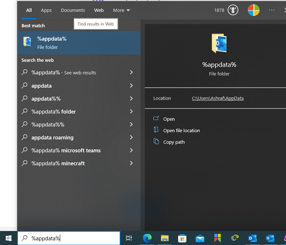Click the taskbar search input field
This screenshot has width=286, height=245.
[x=69, y=238]
